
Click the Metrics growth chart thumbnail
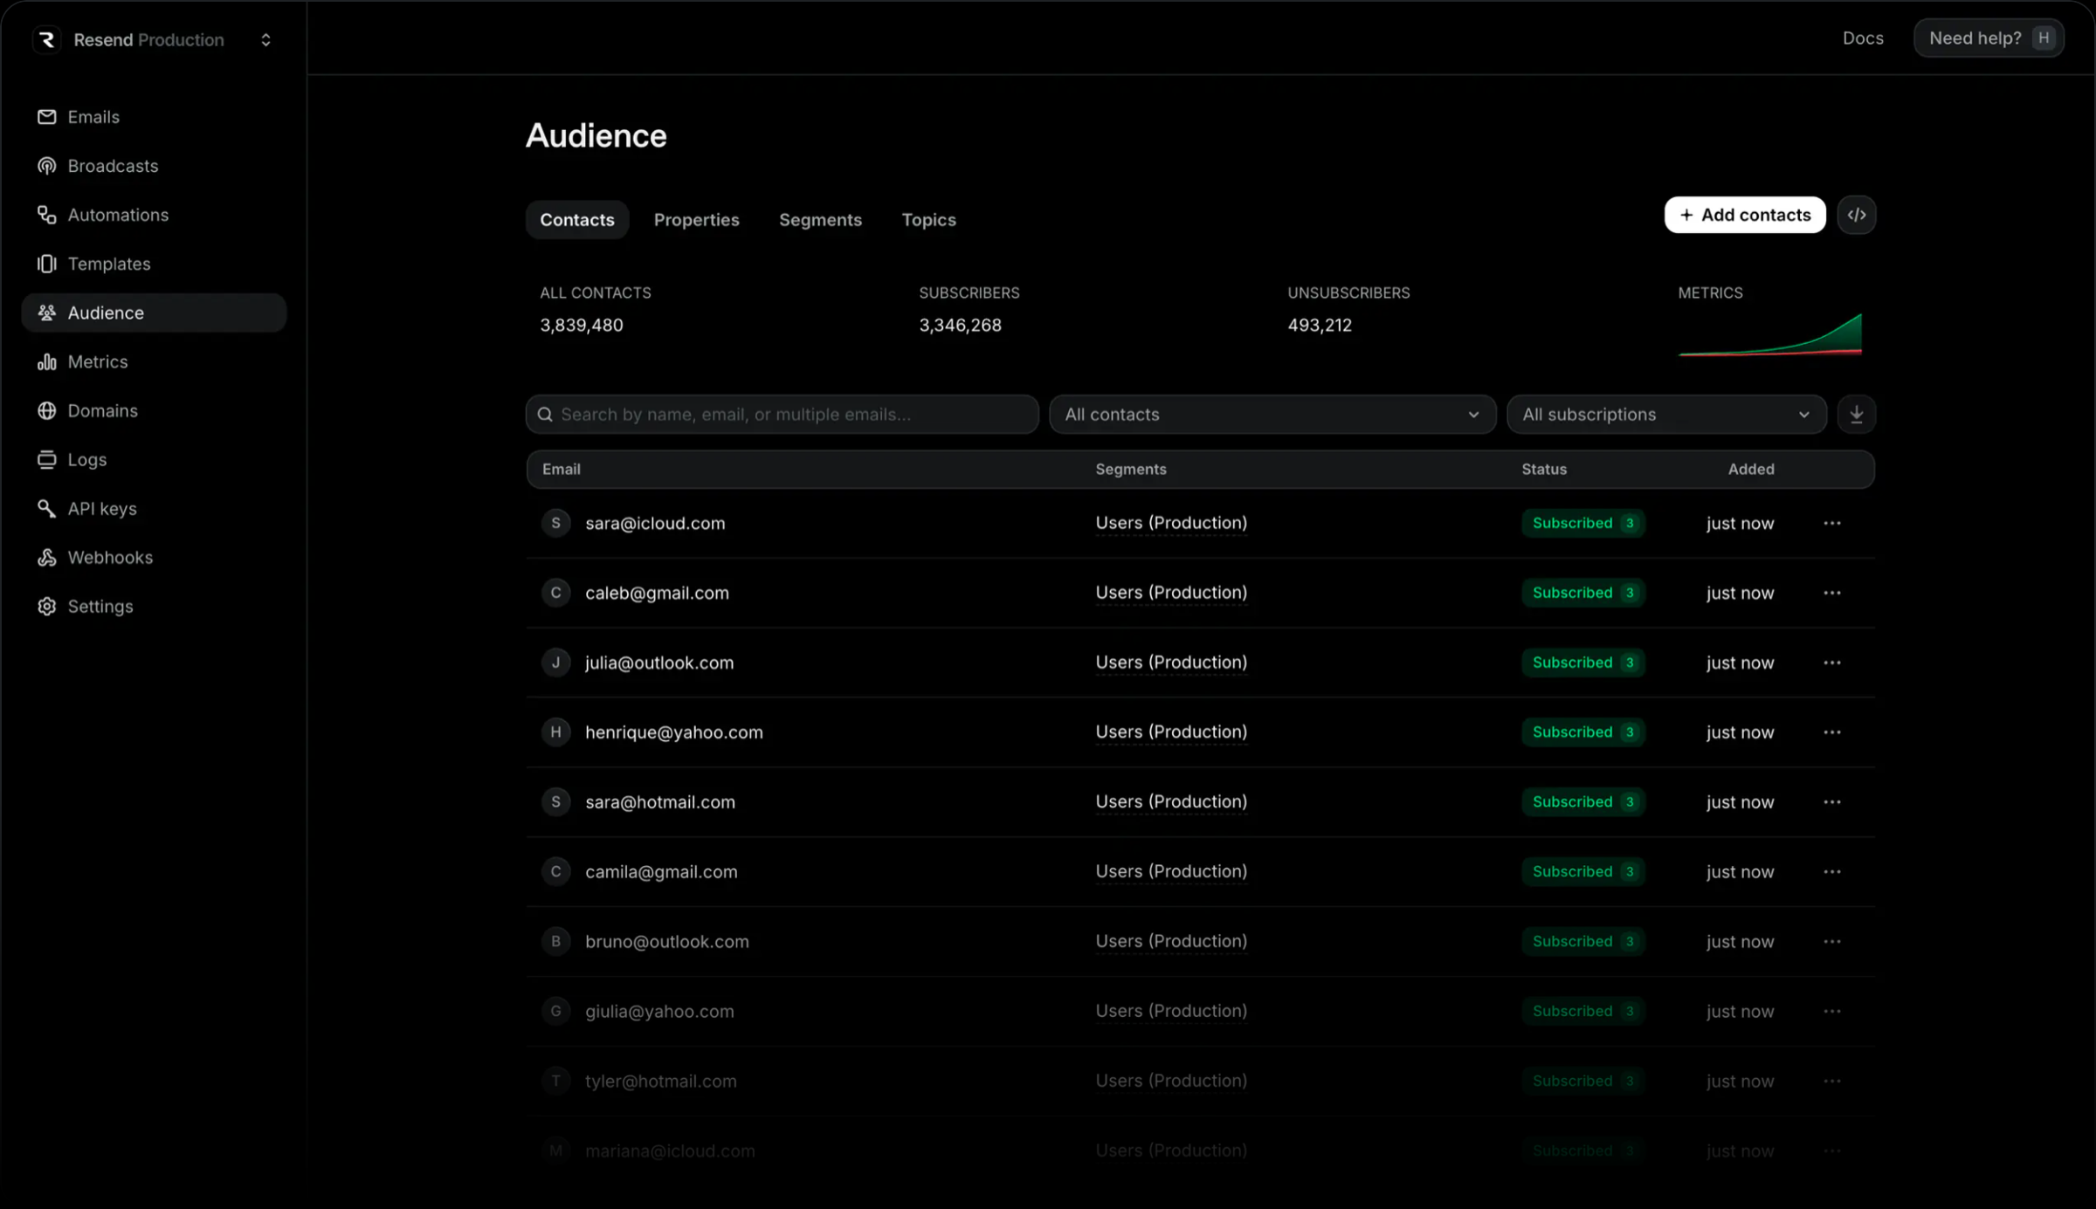coord(1769,335)
